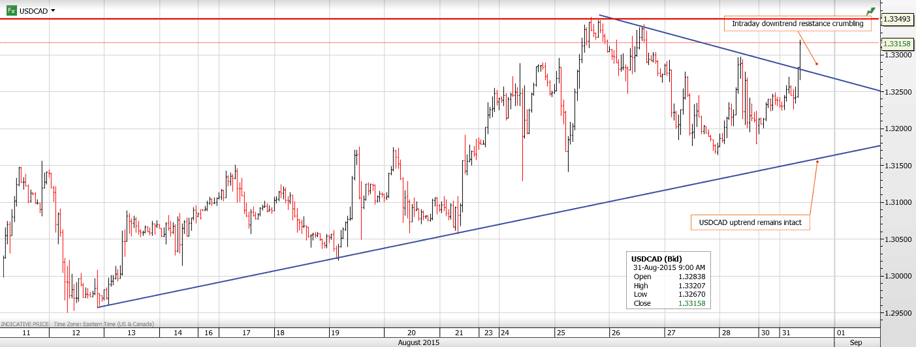Click the green Fx instrument icon
This screenshot has width=916, height=347.
point(10,11)
